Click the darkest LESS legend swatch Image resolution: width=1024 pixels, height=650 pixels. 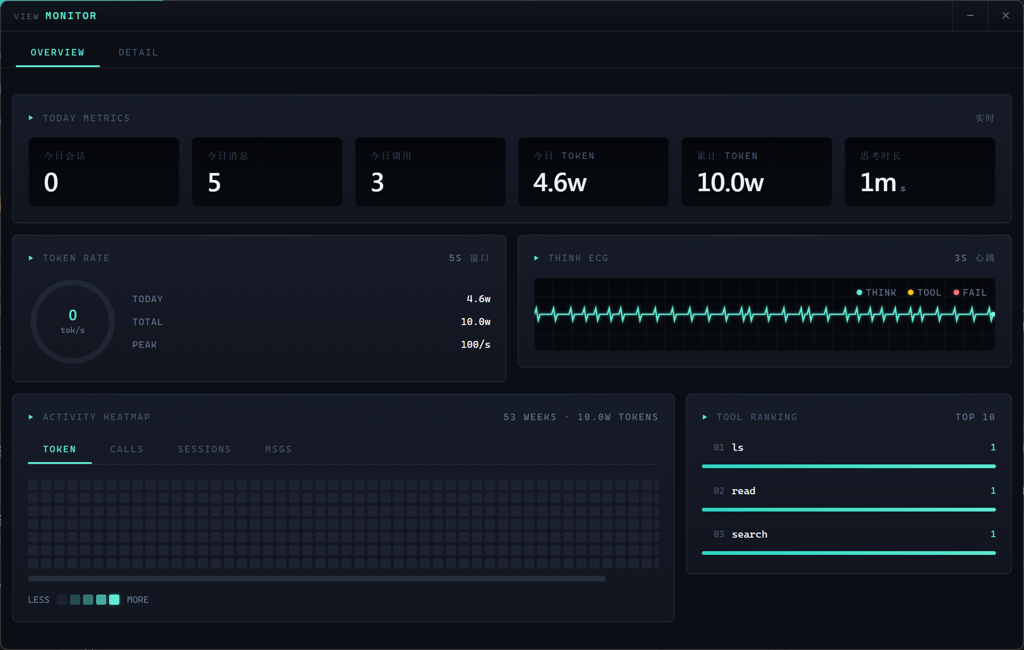[x=62, y=600]
